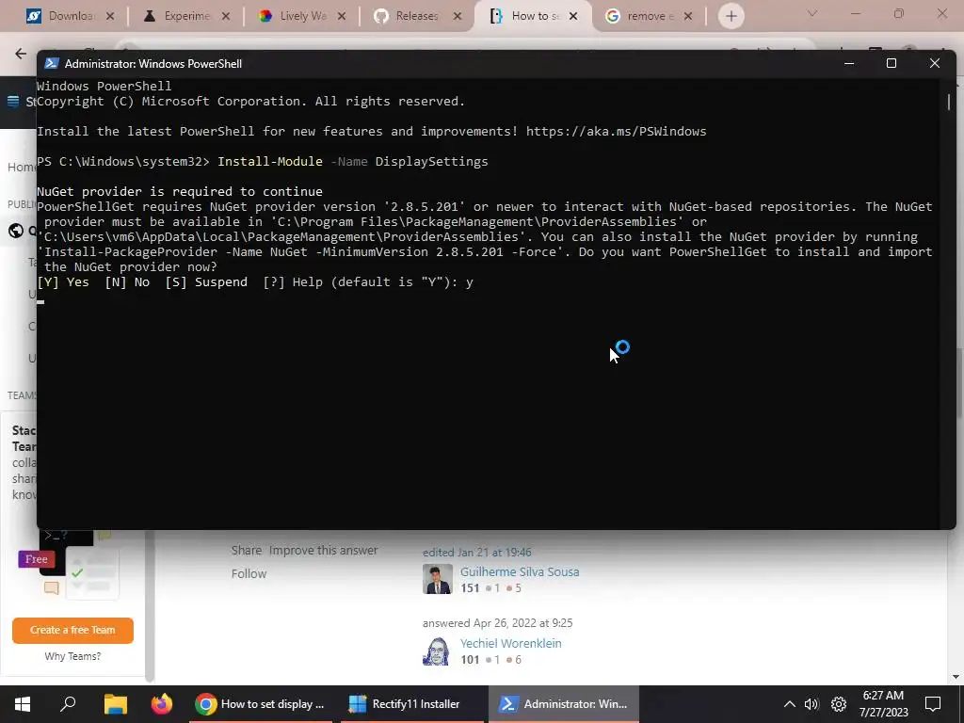
Task: Open settings gear in system tray
Action: coord(839,704)
